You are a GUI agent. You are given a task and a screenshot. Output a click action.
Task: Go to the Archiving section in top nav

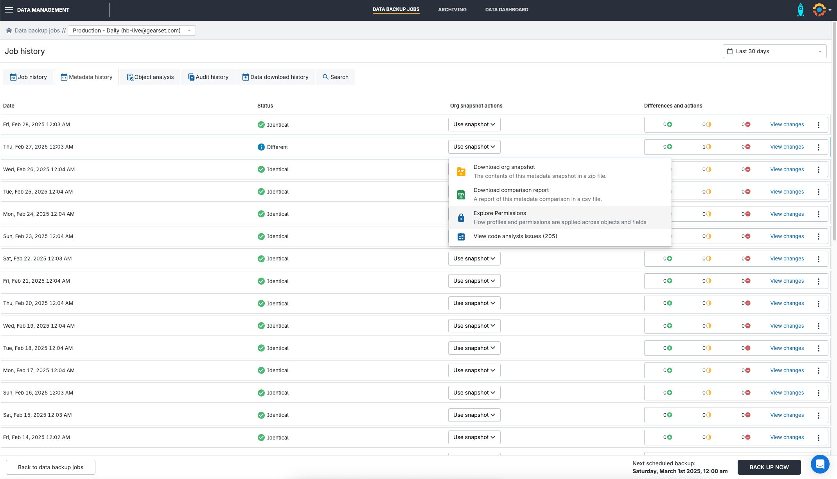pyautogui.click(x=452, y=10)
